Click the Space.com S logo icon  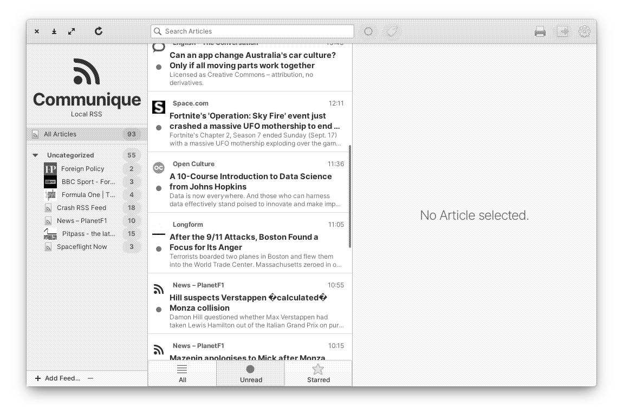(159, 107)
